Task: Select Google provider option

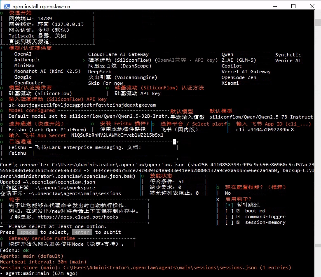Action: pos(23,77)
